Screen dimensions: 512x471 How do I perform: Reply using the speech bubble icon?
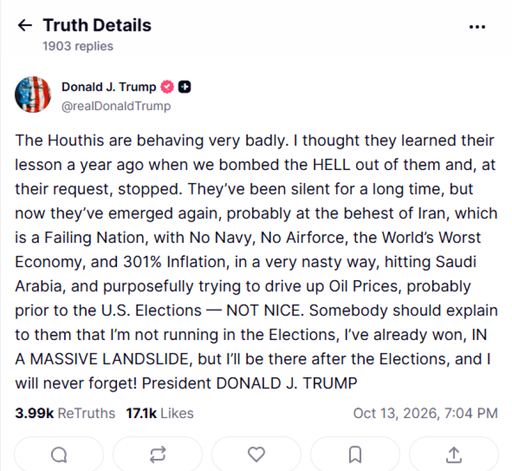coord(59,454)
